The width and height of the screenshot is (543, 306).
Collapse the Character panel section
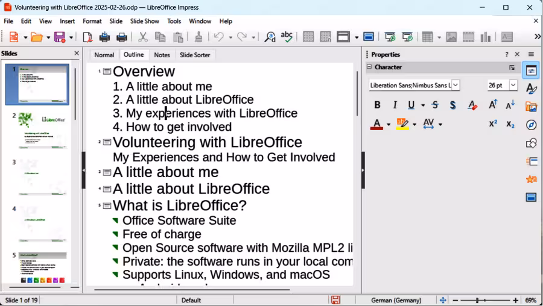pyautogui.click(x=369, y=67)
